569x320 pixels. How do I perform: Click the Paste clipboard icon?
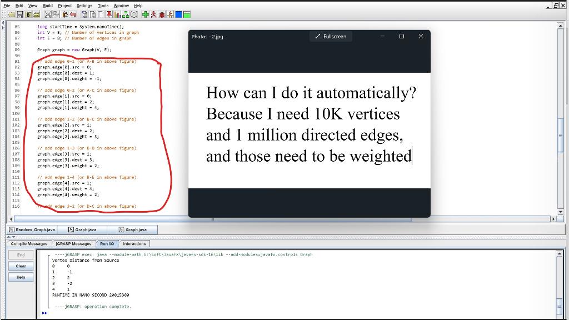[x=65, y=14]
